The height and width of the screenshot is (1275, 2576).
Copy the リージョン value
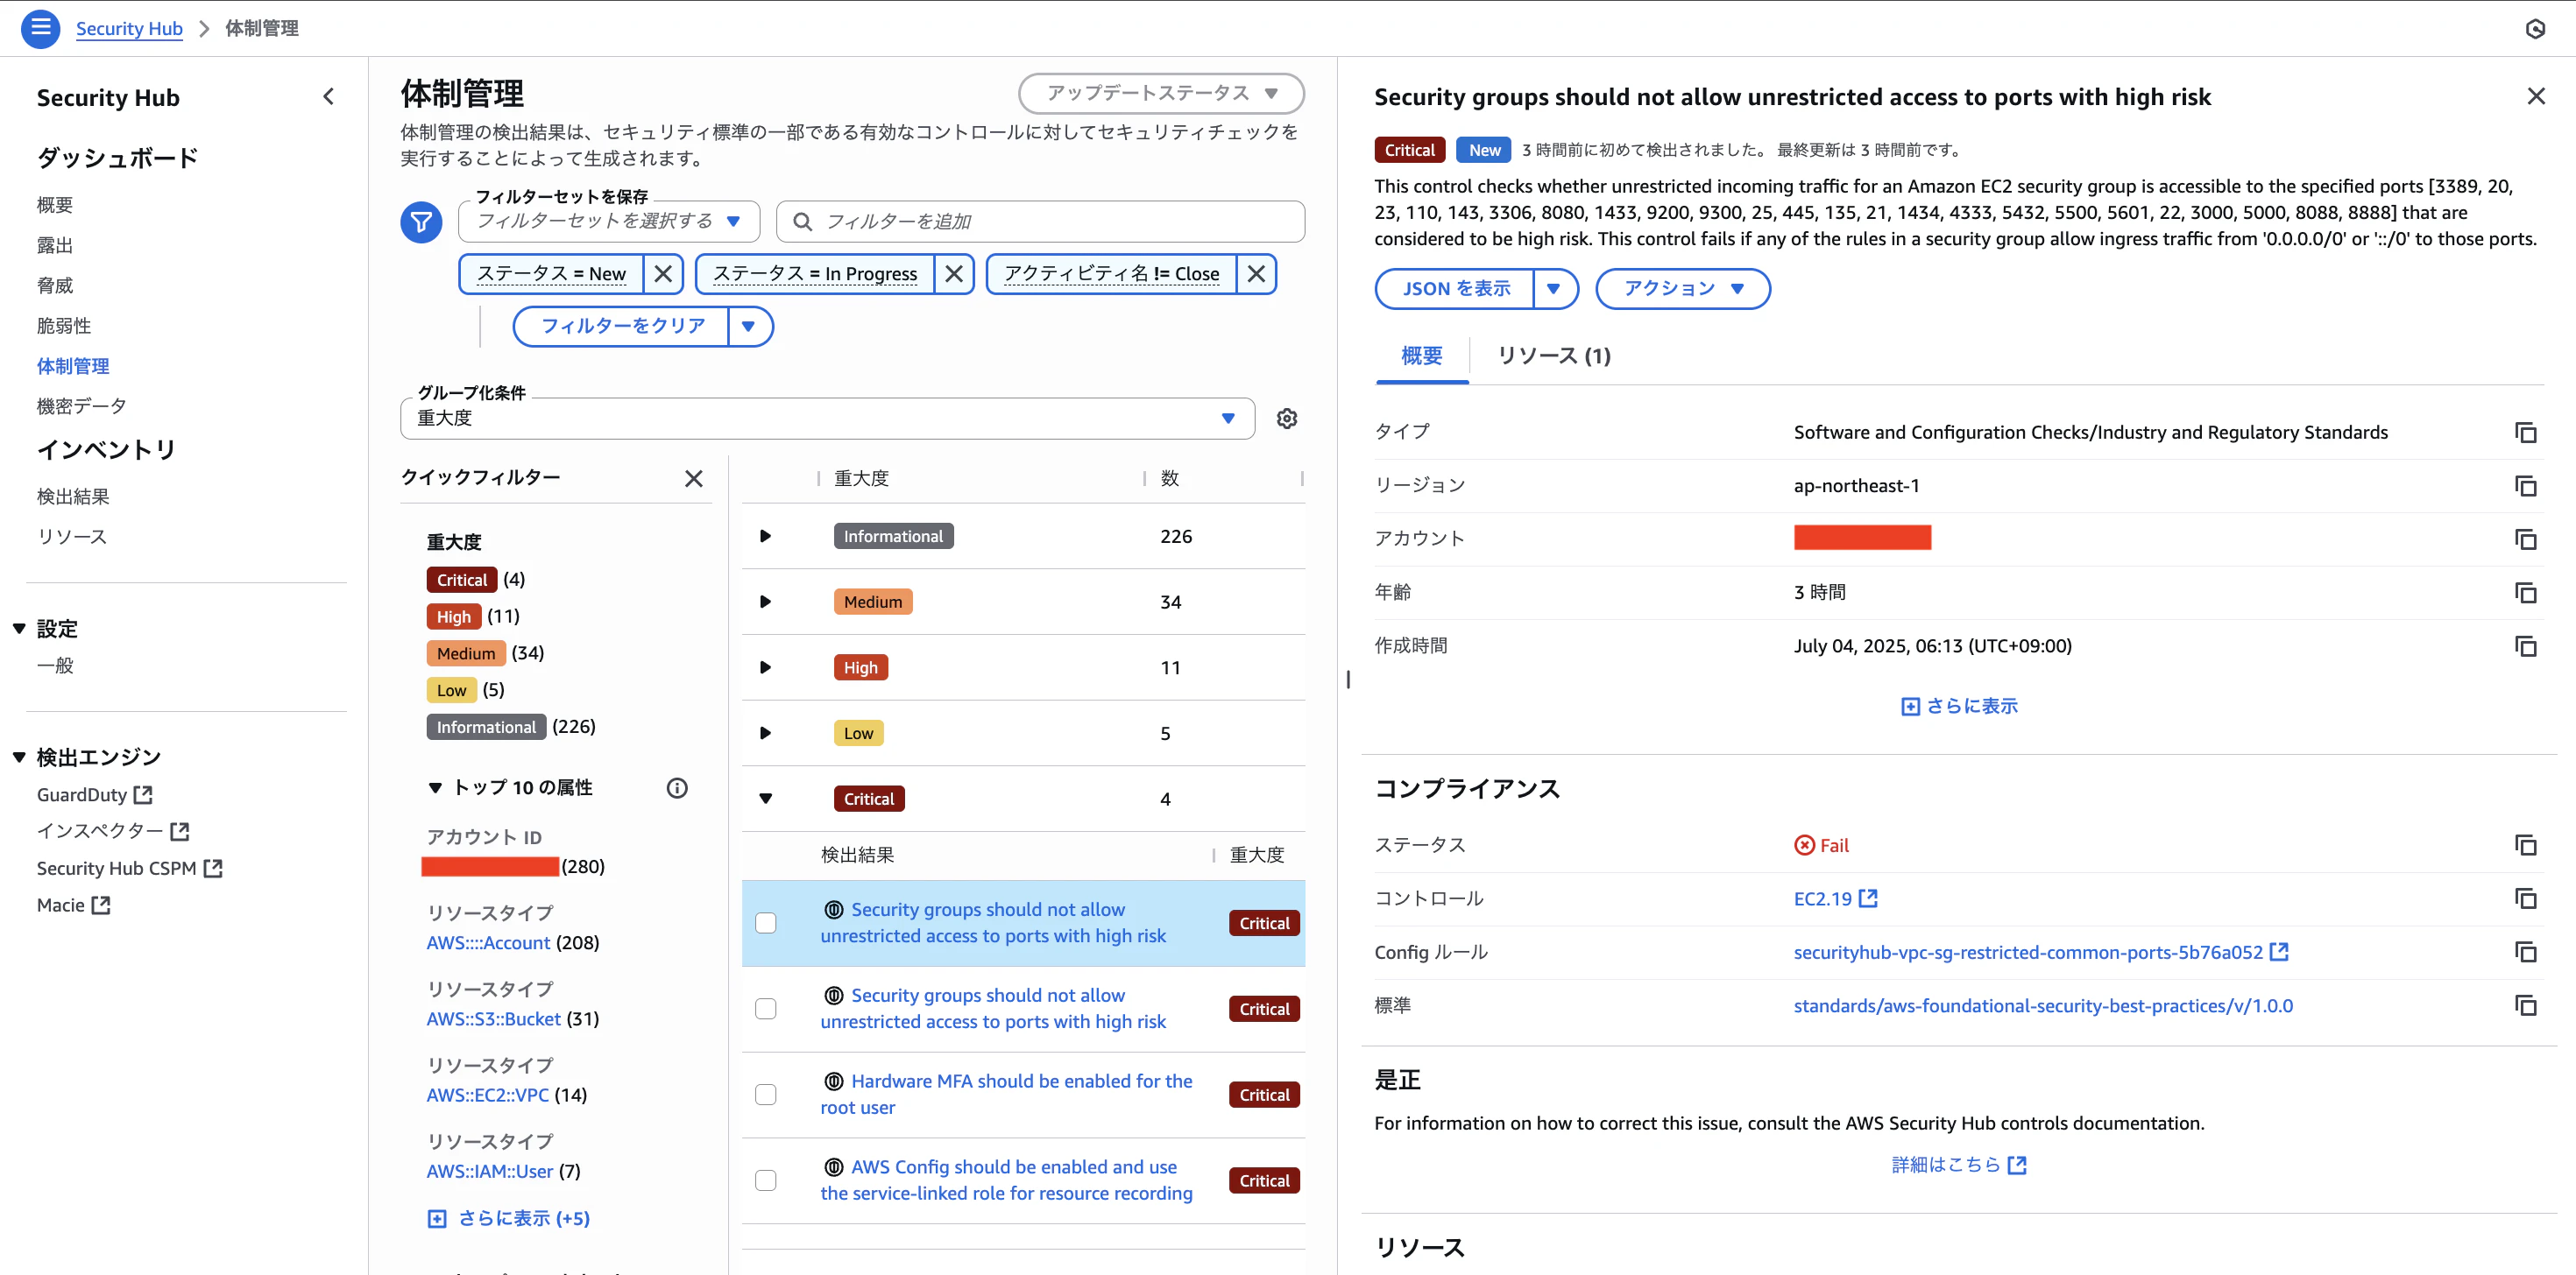(2525, 486)
